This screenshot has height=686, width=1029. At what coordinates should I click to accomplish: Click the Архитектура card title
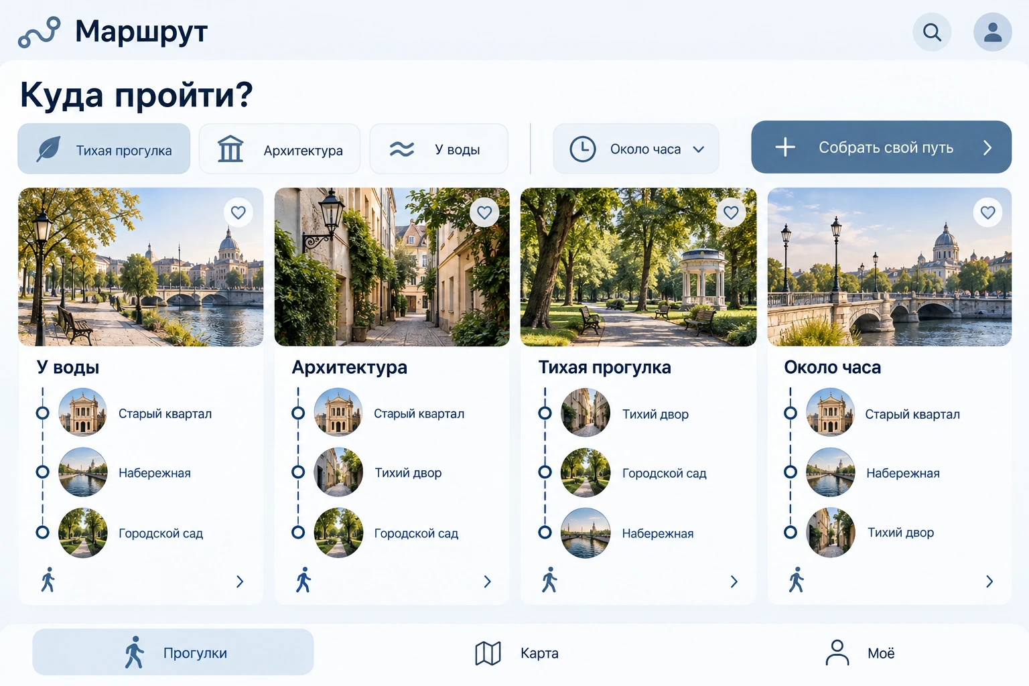pyautogui.click(x=350, y=367)
